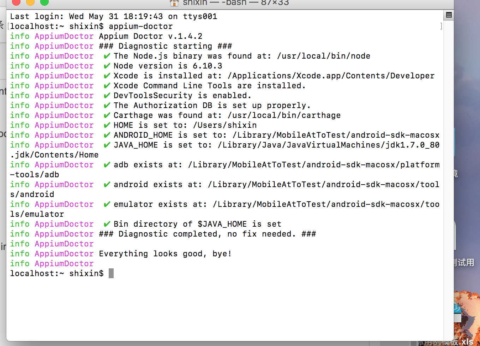Click 'Bin directory of $JAVA_HOME is set'
Image resolution: width=480 pixels, height=346 pixels.
pos(198,224)
